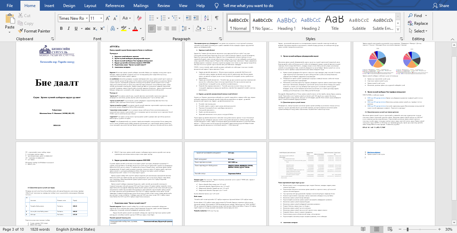
Task: Click the Share button
Action: pos(441,6)
